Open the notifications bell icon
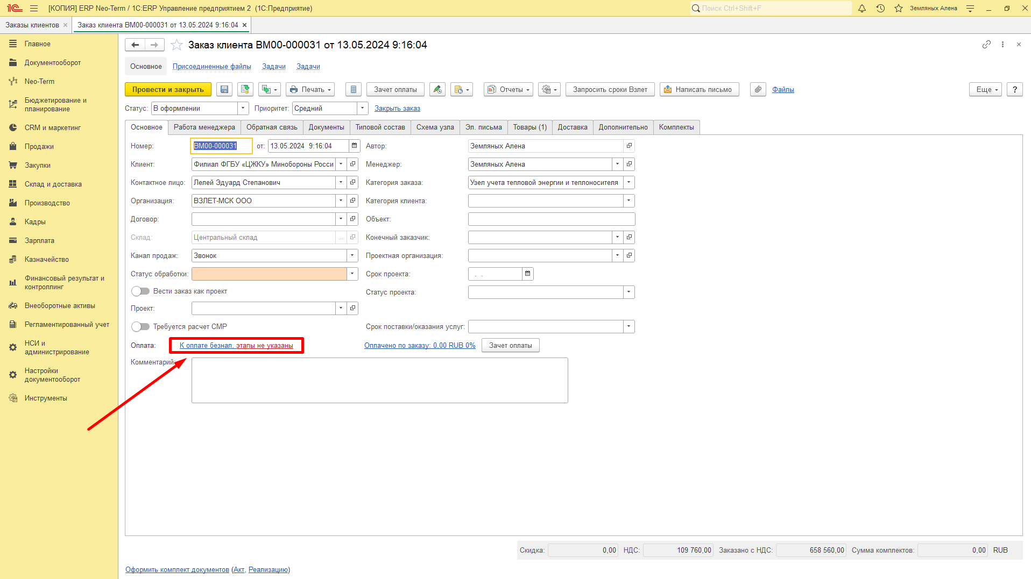 coord(862,8)
